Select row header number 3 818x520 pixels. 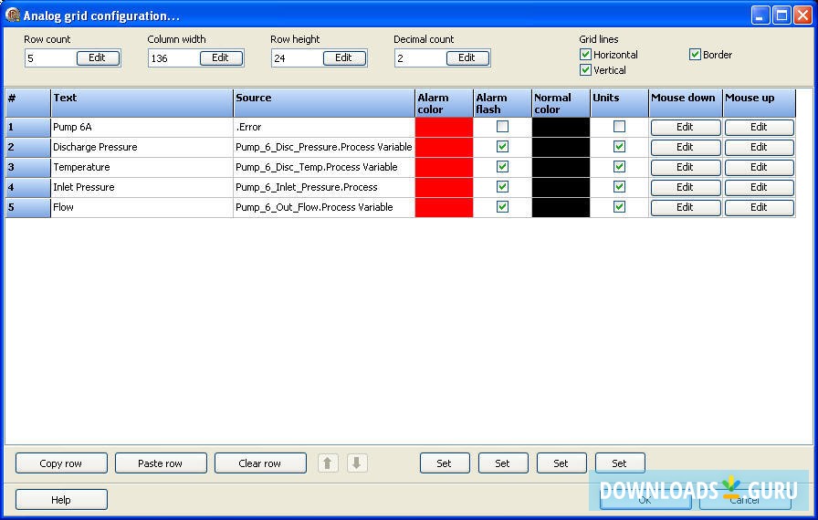tap(28, 167)
